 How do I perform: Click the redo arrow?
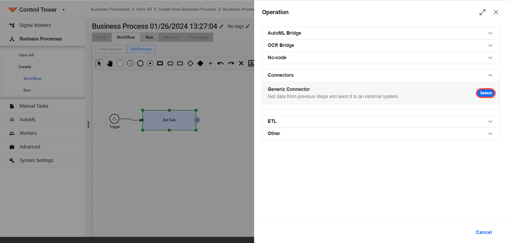(231, 63)
